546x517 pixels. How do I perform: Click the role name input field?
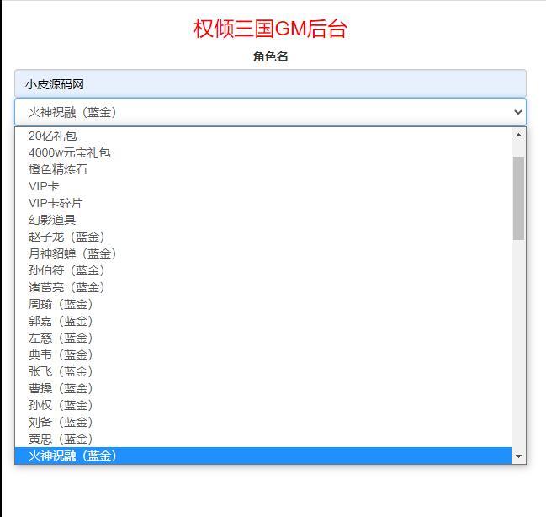click(x=269, y=84)
